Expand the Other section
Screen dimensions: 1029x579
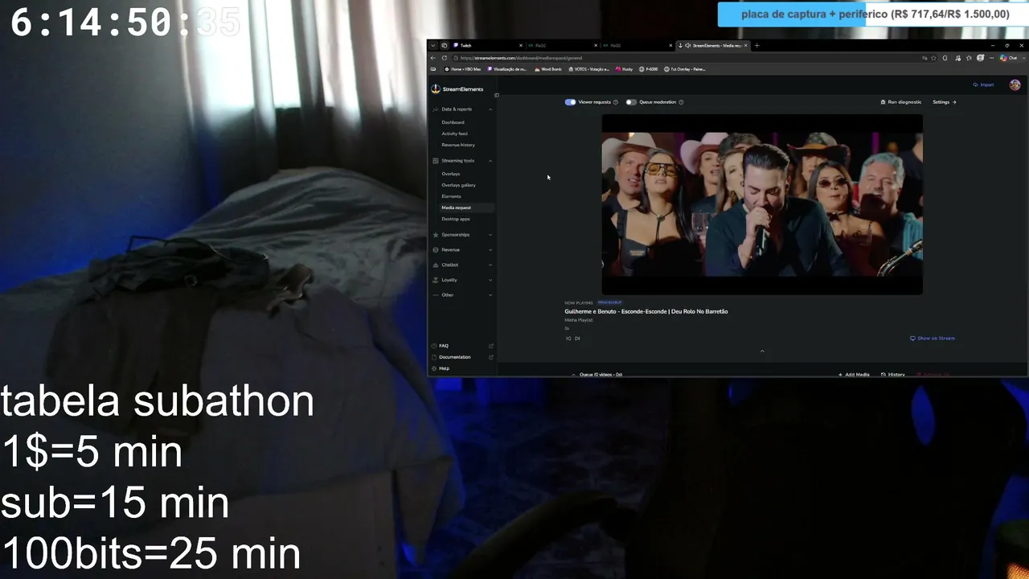pyautogui.click(x=490, y=295)
